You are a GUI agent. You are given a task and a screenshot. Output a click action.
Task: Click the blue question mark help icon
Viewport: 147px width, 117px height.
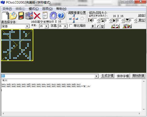(61, 15)
